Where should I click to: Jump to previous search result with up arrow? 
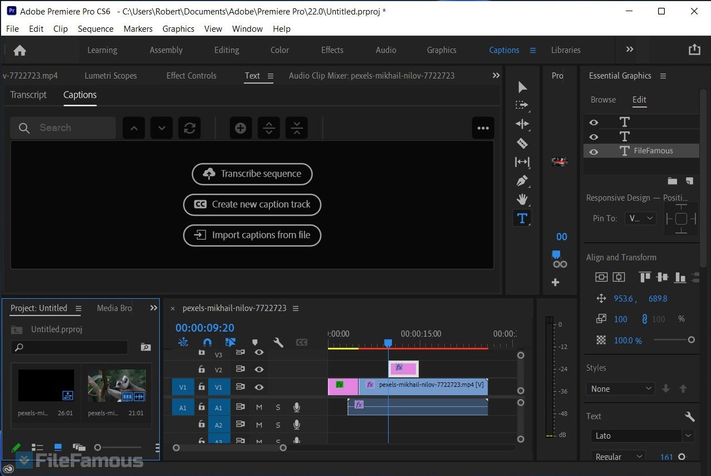pos(134,128)
